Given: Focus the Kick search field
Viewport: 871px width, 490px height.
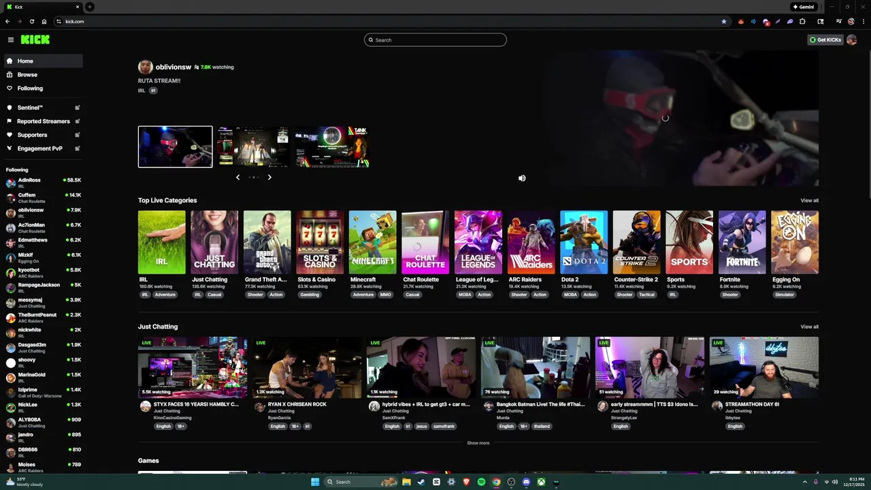Looking at the screenshot, I should [x=435, y=40].
